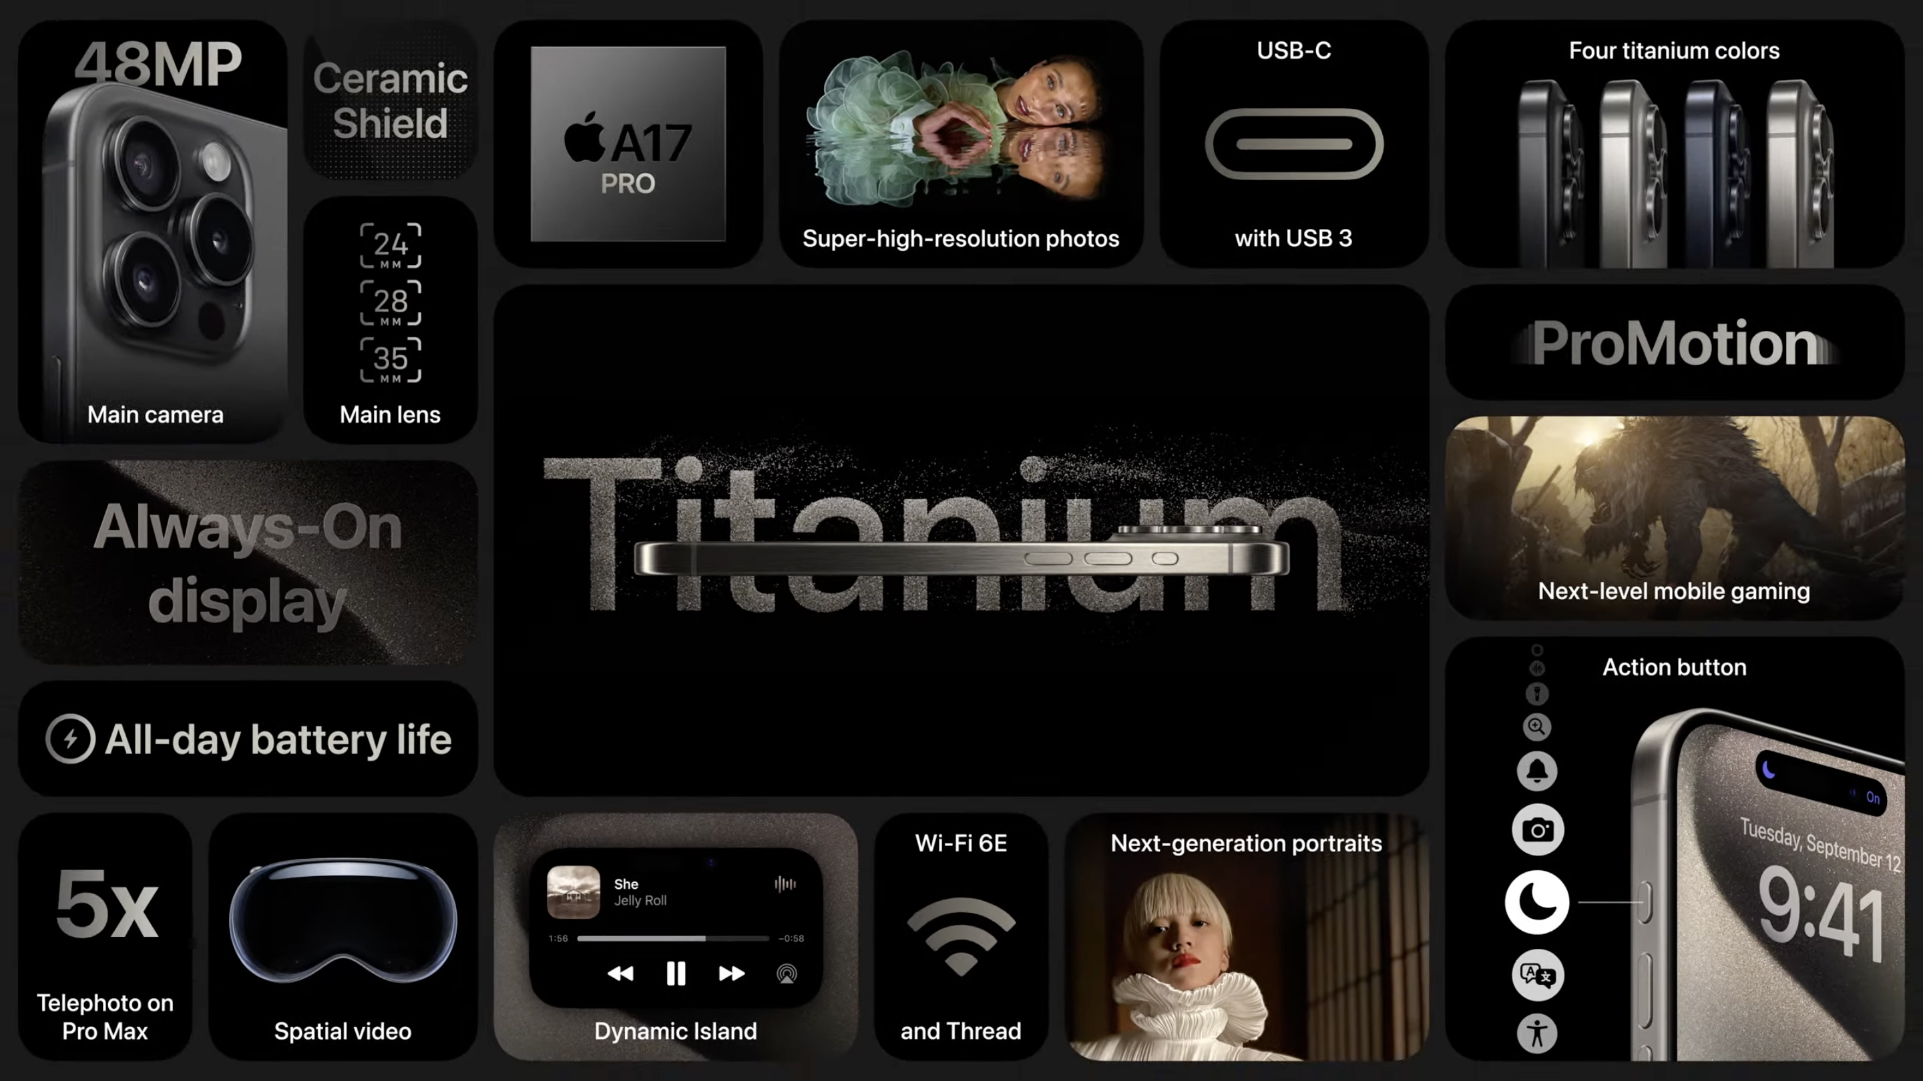
Task: Select the accessibility icon in sidebar
Action: click(x=1536, y=1035)
